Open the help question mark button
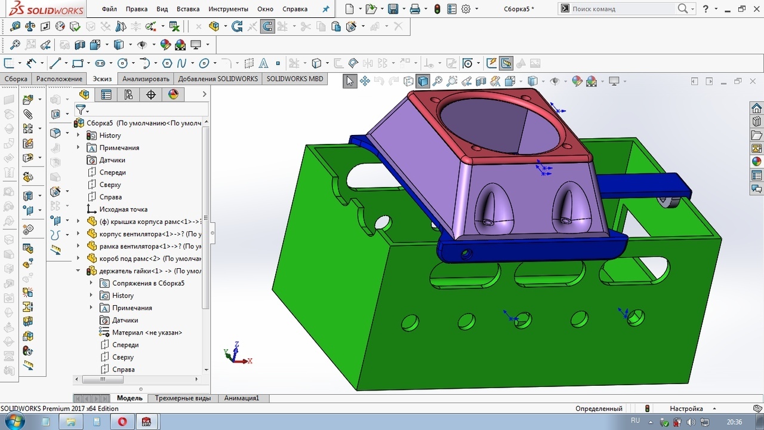Screen dimensions: 764x430 [706, 9]
